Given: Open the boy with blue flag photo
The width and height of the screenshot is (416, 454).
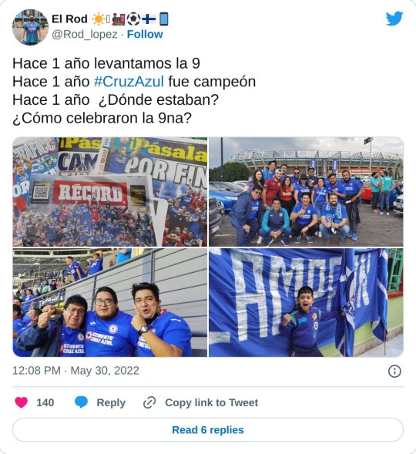Looking at the screenshot, I should [x=306, y=302].
